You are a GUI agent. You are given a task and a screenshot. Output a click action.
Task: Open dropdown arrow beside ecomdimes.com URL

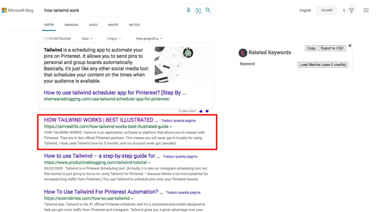[x=132, y=199]
